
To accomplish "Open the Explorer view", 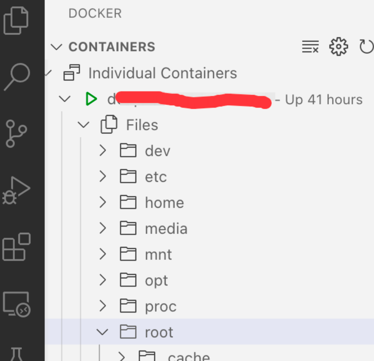I will coord(16,21).
